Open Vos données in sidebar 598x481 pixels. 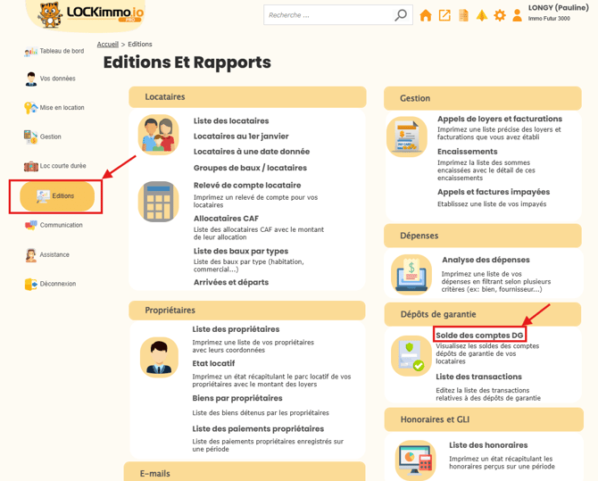point(50,79)
